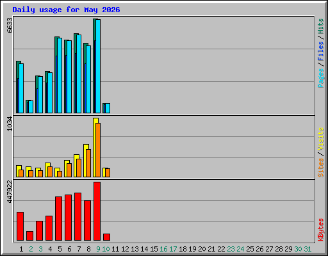Click the 'Daily usage for May 2026' title

(x=66, y=10)
